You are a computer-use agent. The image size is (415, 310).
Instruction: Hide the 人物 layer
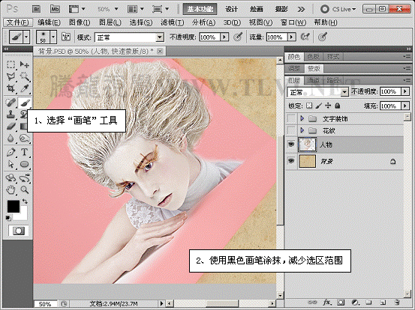pos(291,145)
